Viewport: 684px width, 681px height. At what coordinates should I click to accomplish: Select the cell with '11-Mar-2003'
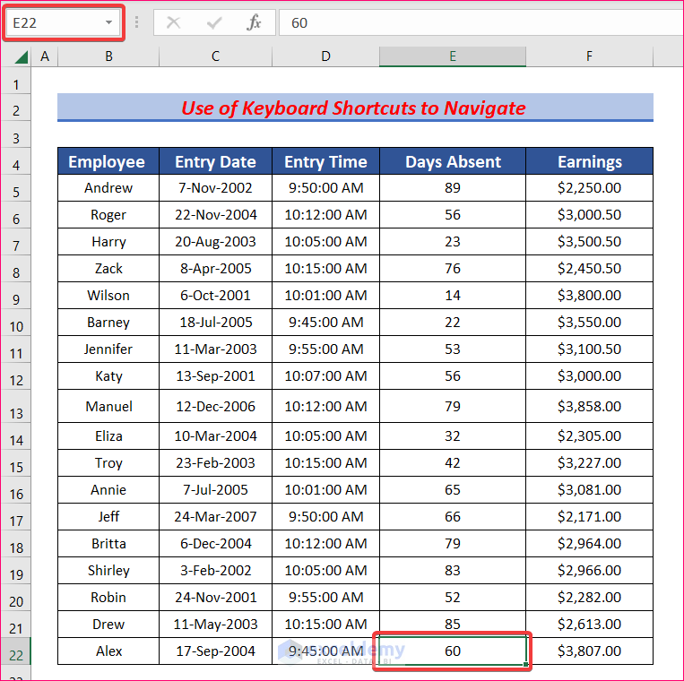[x=215, y=349]
